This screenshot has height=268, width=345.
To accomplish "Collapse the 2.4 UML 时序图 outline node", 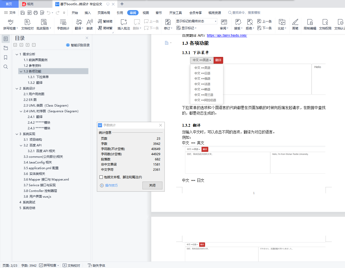I will pyautogui.click(x=21, y=111).
